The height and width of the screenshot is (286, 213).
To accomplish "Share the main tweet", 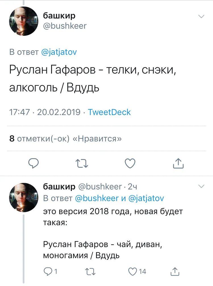I will [178, 163].
